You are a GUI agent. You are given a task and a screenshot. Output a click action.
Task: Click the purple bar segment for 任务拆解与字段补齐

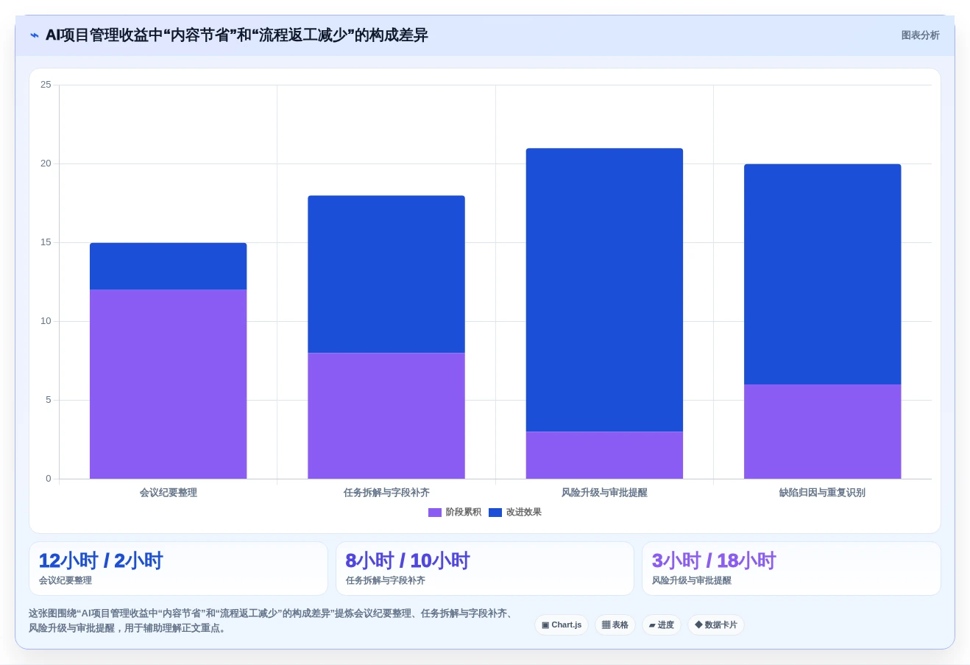click(386, 416)
